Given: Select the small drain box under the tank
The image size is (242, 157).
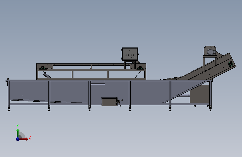Looking at the screenshot, I should click(x=109, y=102).
